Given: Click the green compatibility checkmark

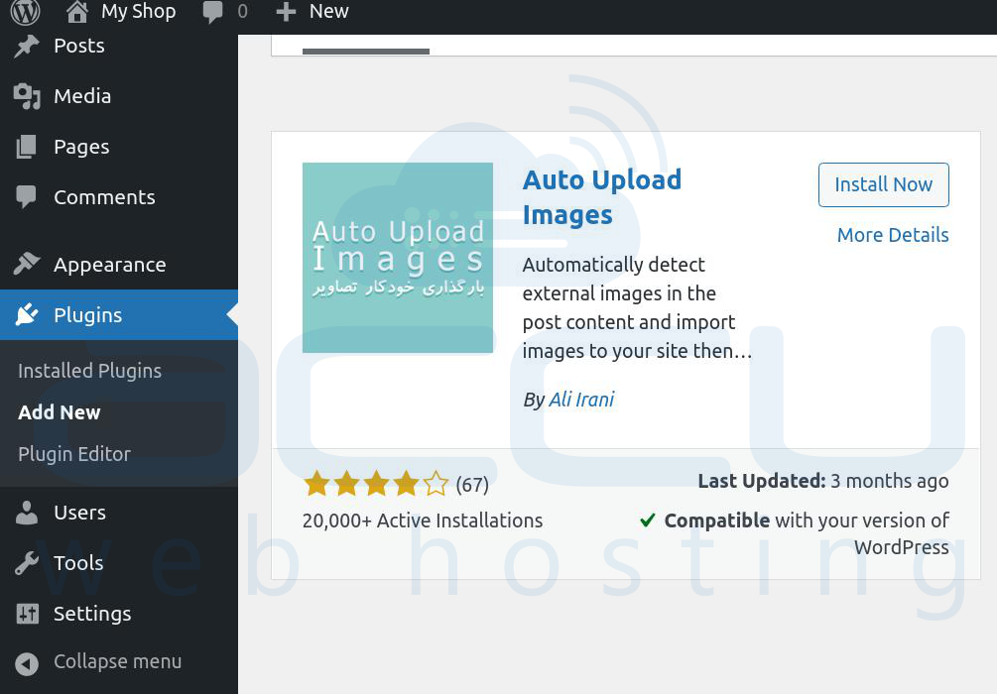Looking at the screenshot, I should point(647,520).
